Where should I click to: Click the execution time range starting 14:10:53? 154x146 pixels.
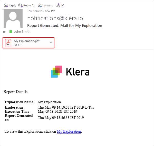click(66, 109)
